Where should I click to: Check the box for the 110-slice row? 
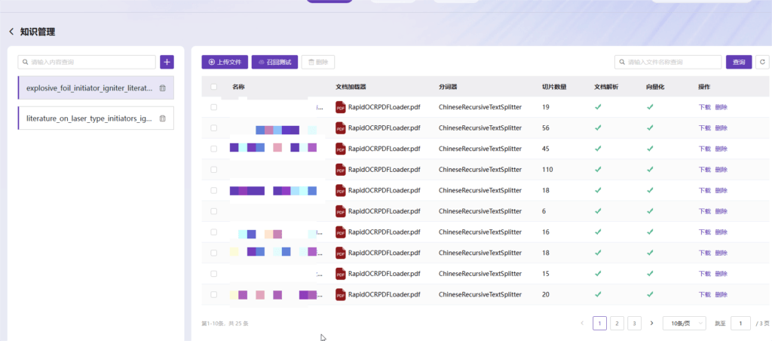pos(213,170)
